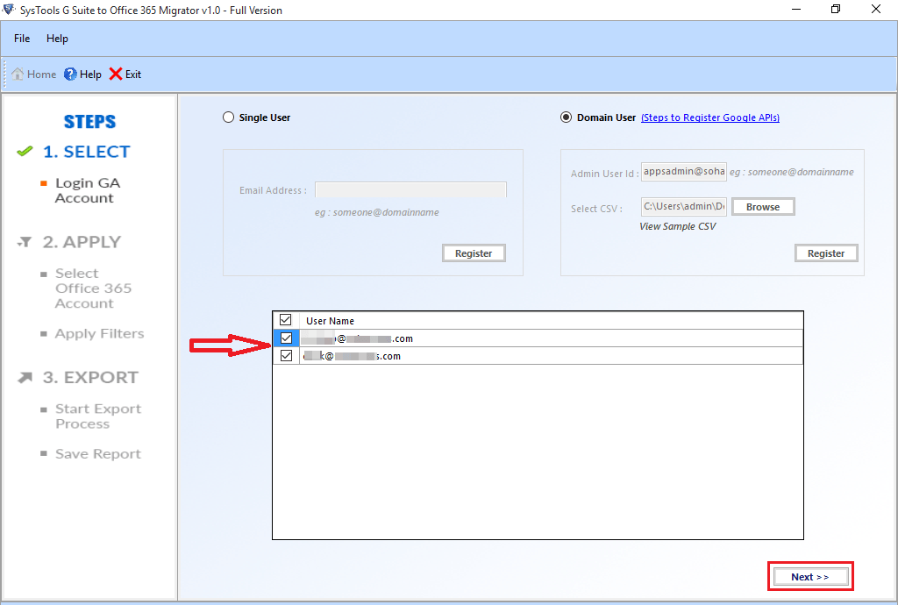
Task: Uncheck the first user row ending in .com
Action: 287,338
